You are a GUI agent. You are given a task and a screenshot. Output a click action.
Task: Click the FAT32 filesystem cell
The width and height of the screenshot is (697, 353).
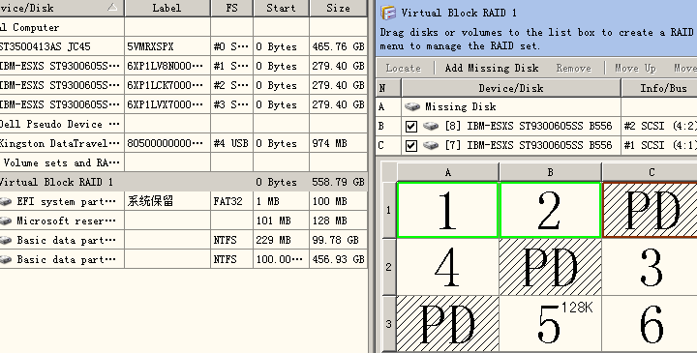click(231, 201)
